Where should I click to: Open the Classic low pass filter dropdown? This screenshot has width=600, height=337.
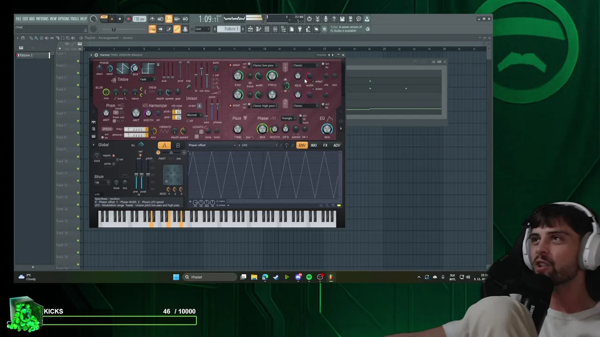click(265, 66)
